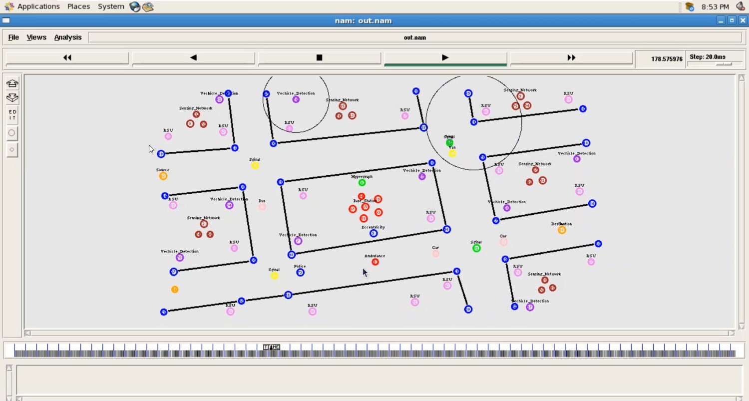Select the zoom-in arrow tool
The height and width of the screenshot is (401, 749).
click(x=11, y=83)
